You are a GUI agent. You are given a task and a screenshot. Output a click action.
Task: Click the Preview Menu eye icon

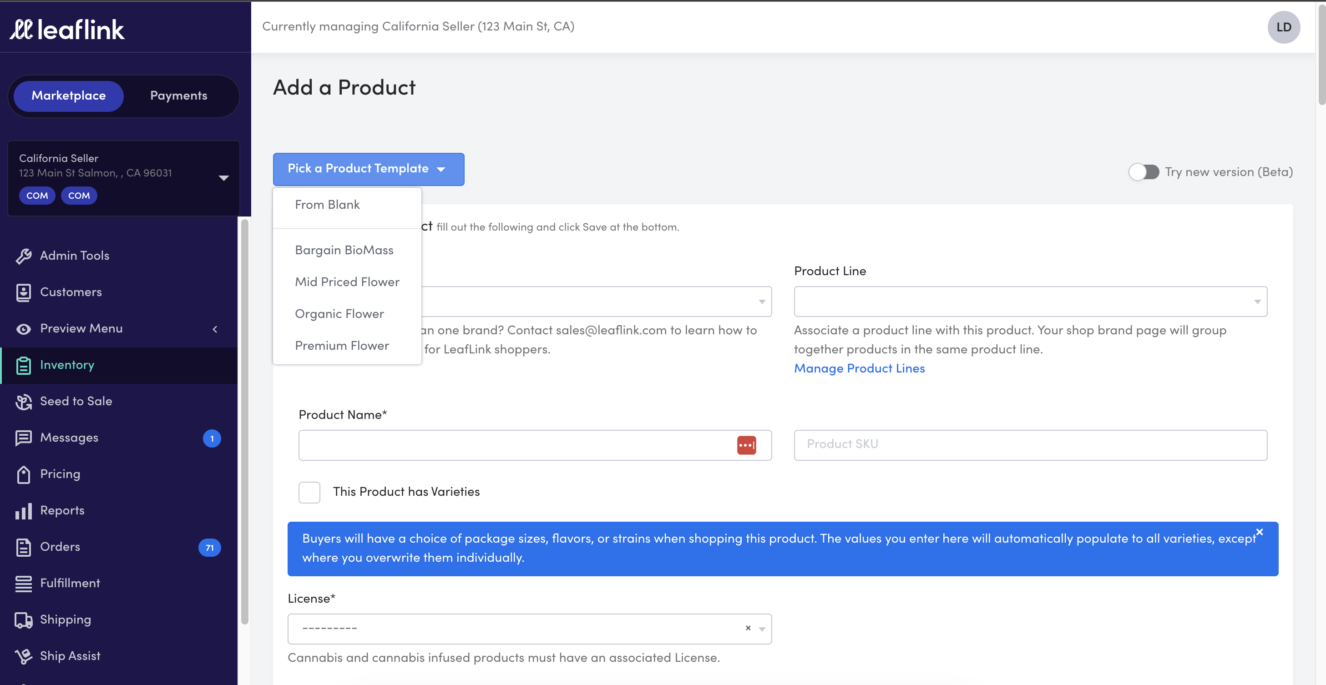23,329
